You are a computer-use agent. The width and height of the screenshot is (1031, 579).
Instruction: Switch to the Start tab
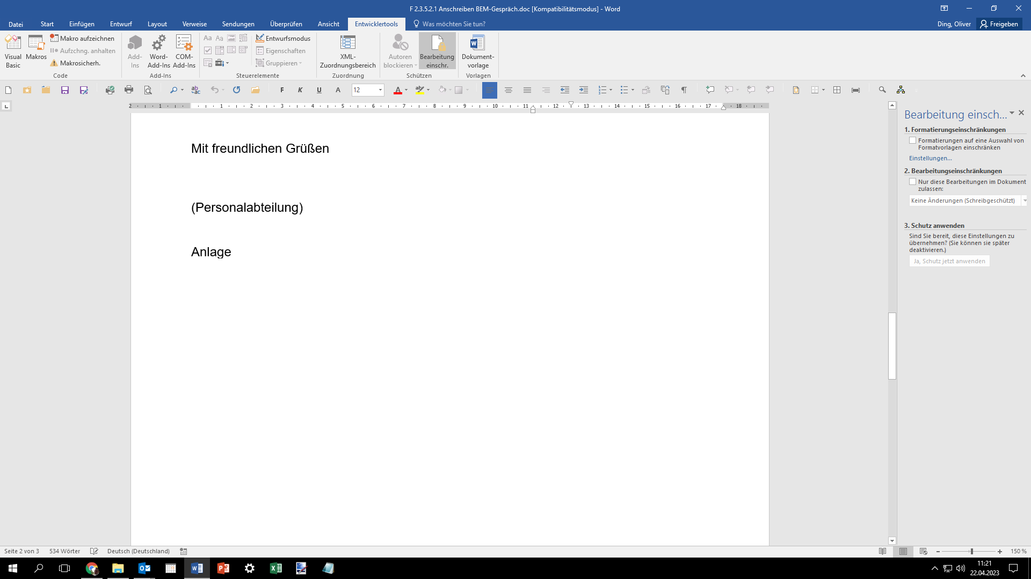(47, 24)
